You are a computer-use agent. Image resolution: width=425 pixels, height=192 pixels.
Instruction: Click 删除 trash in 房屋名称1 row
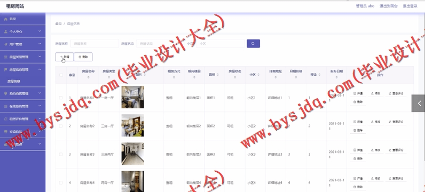tap(358, 102)
